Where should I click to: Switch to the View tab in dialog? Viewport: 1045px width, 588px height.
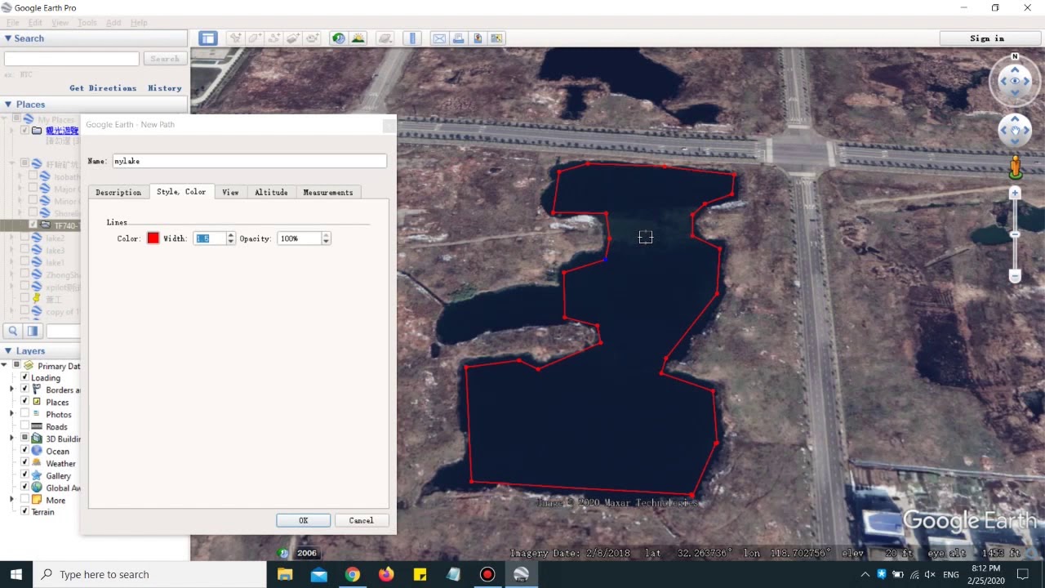tap(230, 192)
